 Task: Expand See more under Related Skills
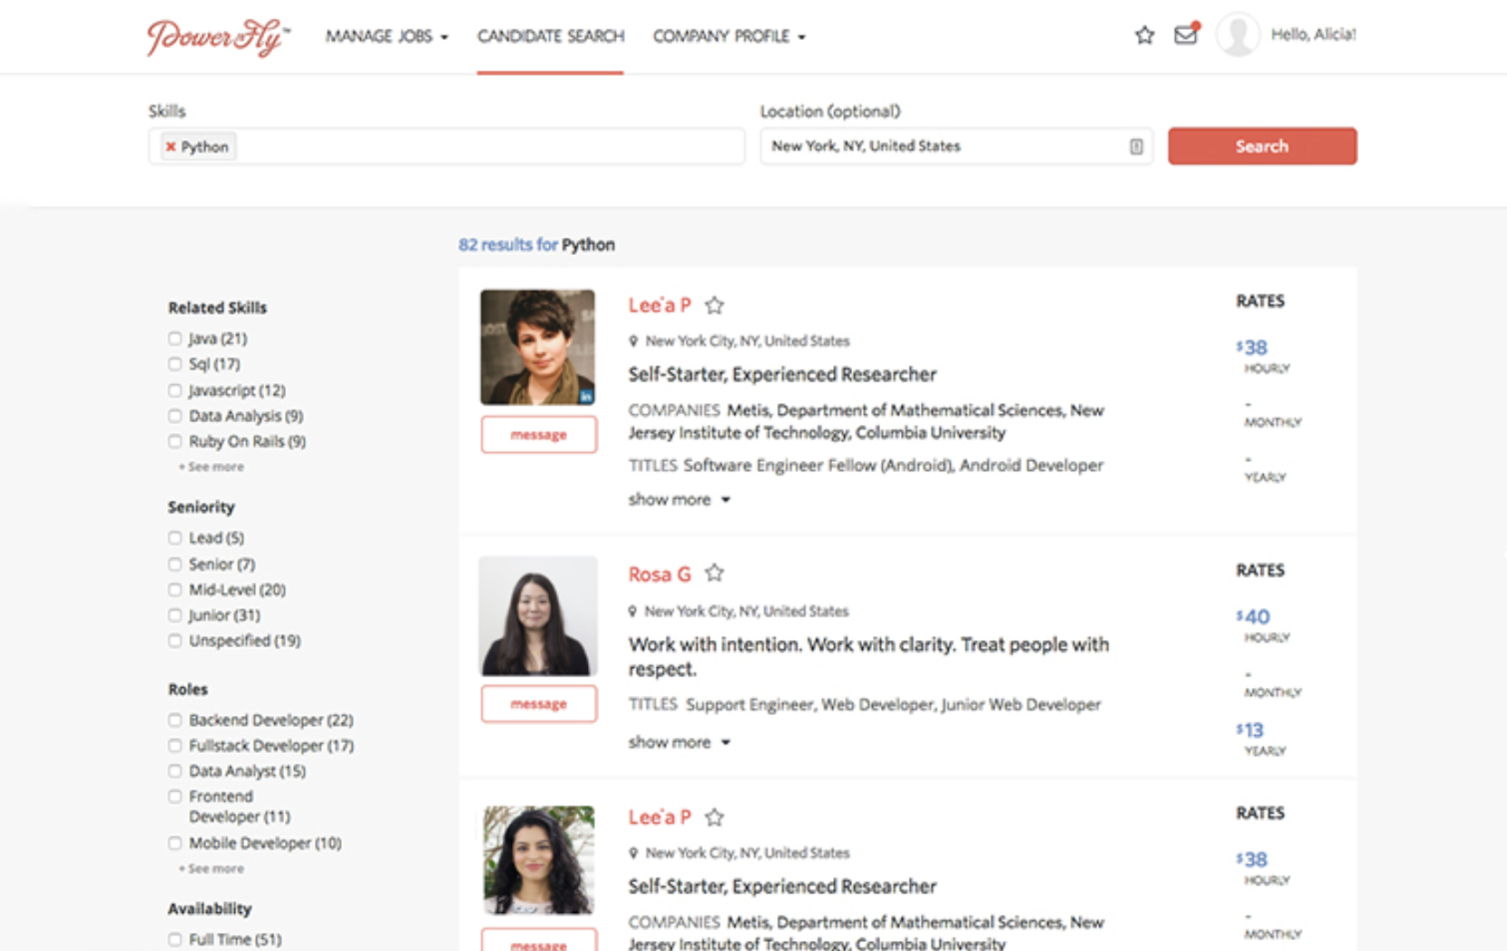point(212,466)
